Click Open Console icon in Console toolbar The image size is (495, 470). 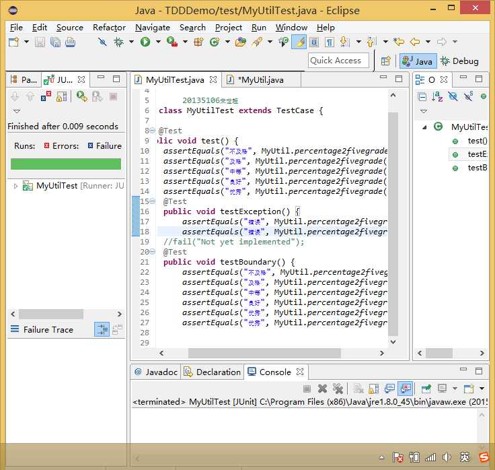click(469, 389)
